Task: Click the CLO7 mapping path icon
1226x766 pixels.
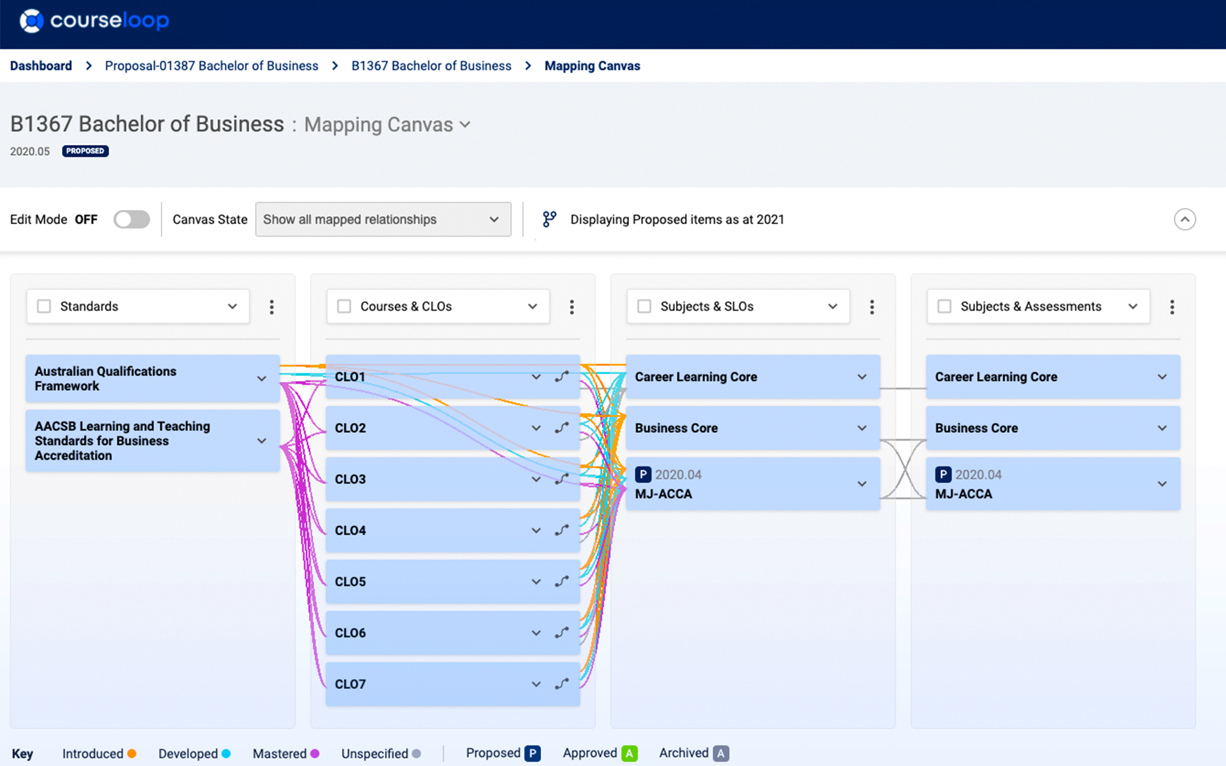Action: (561, 684)
